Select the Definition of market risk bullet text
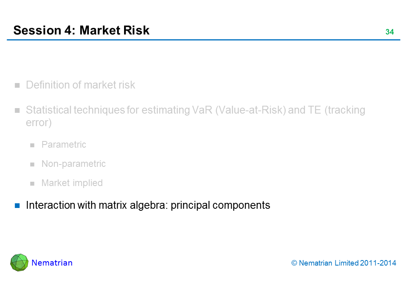 coord(80,85)
